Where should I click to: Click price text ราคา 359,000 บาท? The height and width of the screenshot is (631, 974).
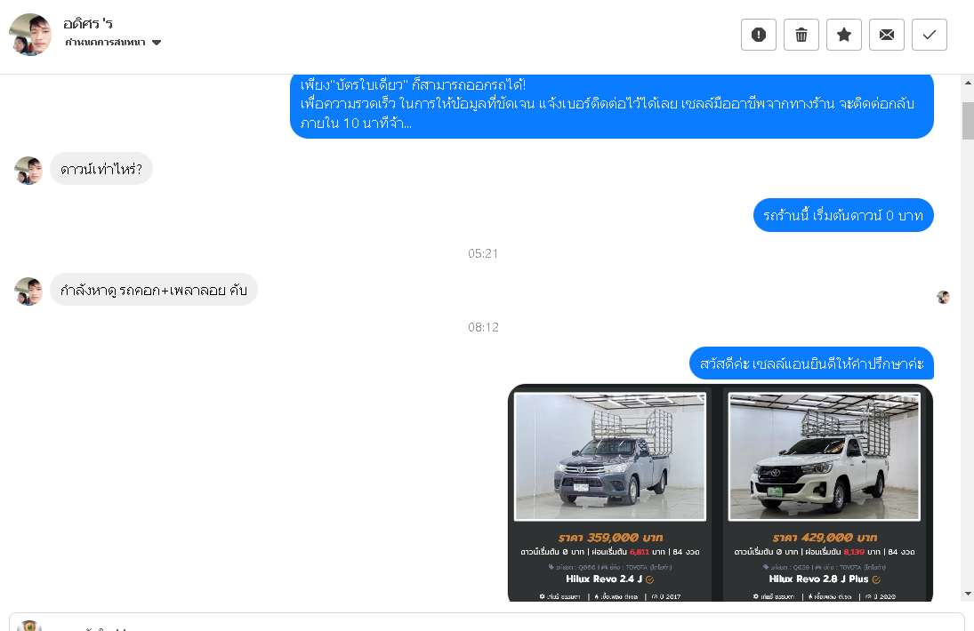pos(610,538)
